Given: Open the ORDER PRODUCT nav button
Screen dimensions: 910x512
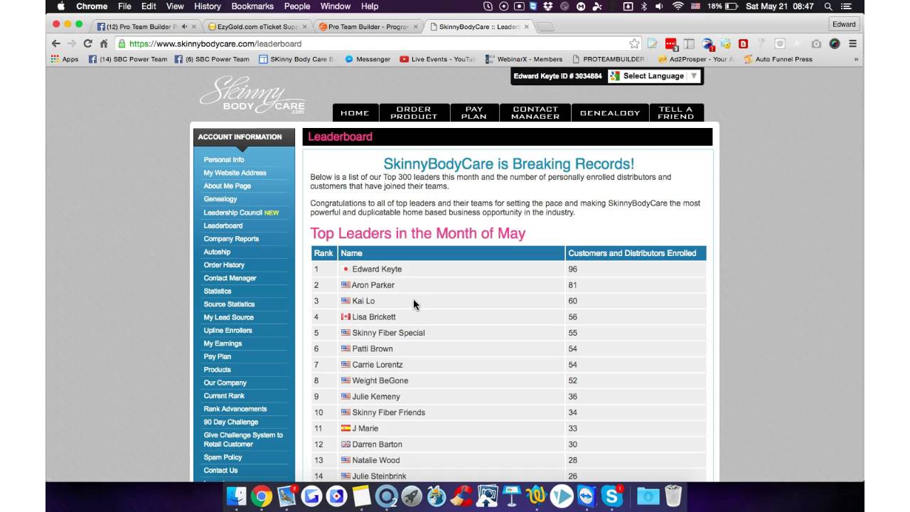Looking at the screenshot, I should [414, 112].
